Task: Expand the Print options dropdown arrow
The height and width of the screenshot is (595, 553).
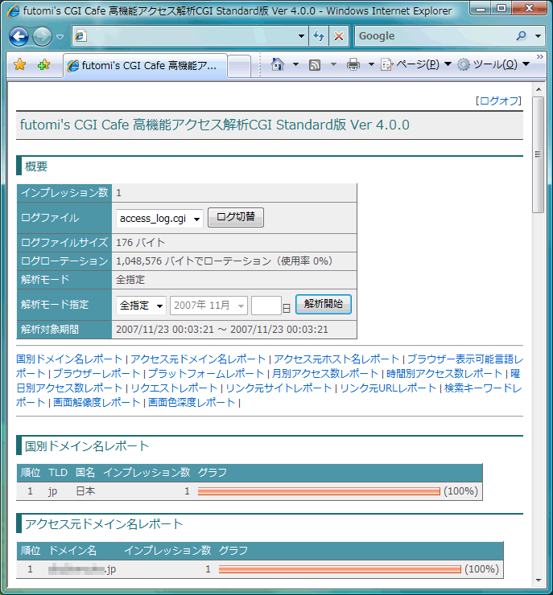Action: tap(371, 64)
